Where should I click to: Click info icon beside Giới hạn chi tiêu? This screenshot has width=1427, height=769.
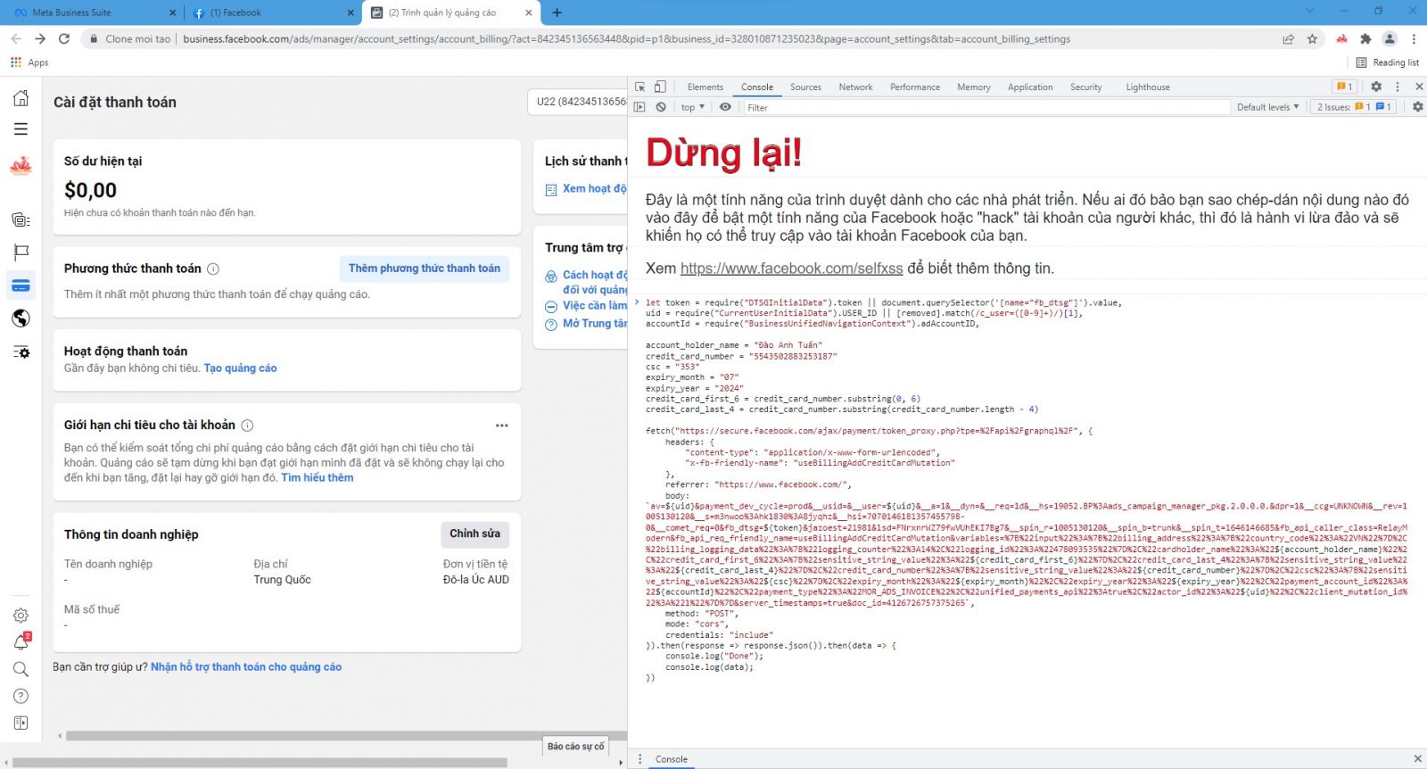click(x=247, y=426)
